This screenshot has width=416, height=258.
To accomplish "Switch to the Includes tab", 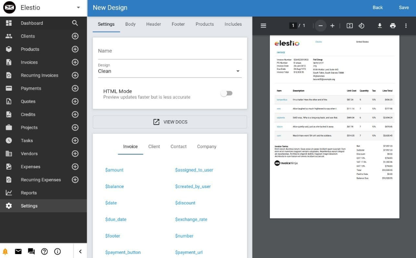I will pos(233,24).
